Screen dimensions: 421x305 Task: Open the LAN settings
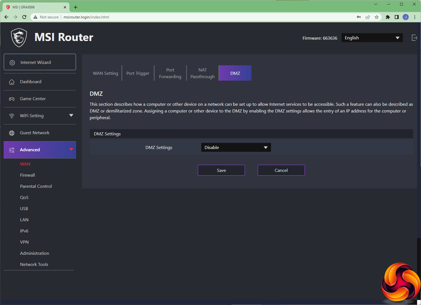[24, 220]
